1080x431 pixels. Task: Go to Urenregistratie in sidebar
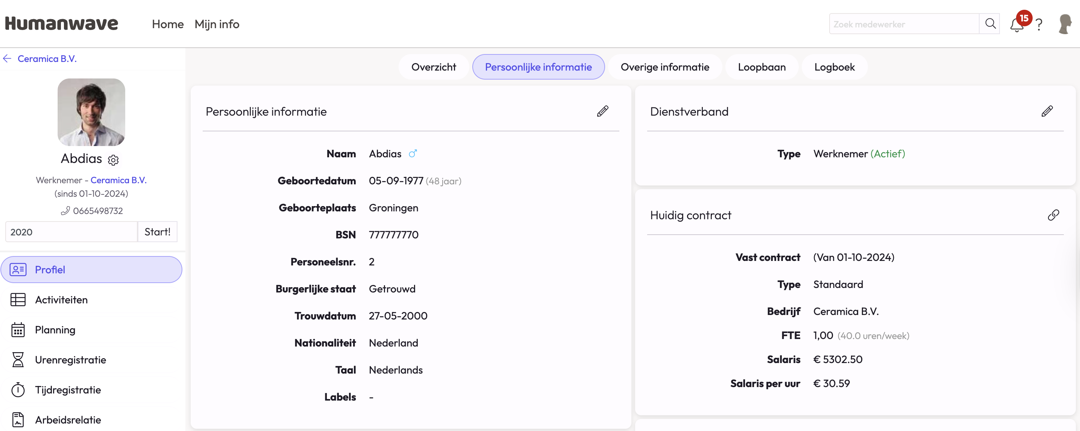(70, 360)
